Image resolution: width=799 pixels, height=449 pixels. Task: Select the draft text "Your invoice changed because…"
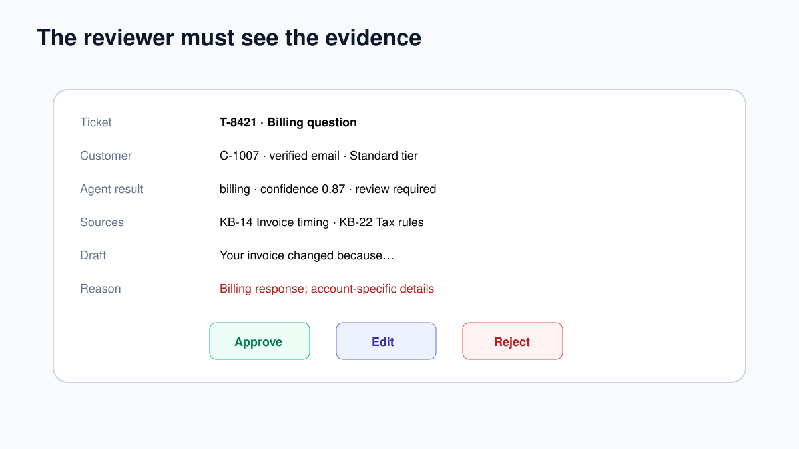[307, 255]
